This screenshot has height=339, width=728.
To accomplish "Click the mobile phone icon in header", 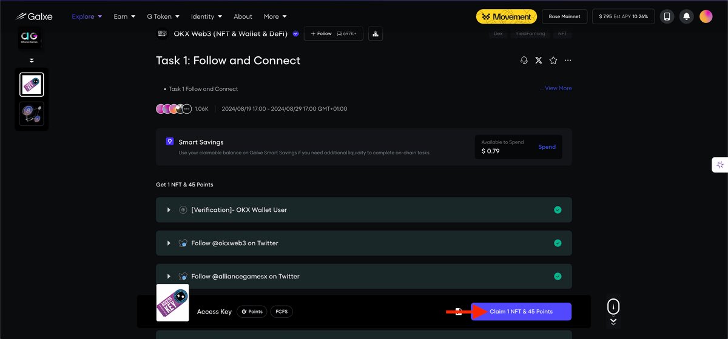I will coord(667,16).
